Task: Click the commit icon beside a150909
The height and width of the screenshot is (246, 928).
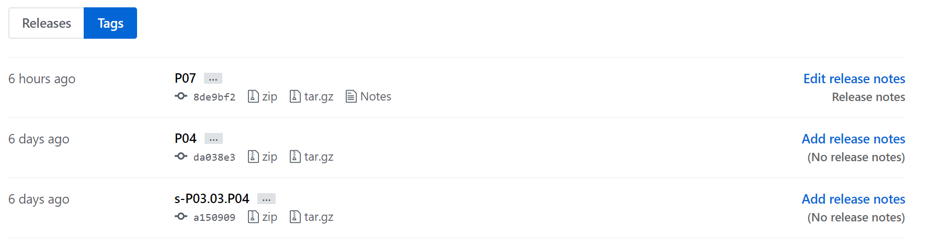Action: point(181,217)
